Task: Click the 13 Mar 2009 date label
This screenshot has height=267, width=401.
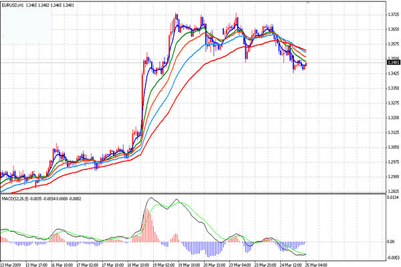Action: (x=11, y=265)
